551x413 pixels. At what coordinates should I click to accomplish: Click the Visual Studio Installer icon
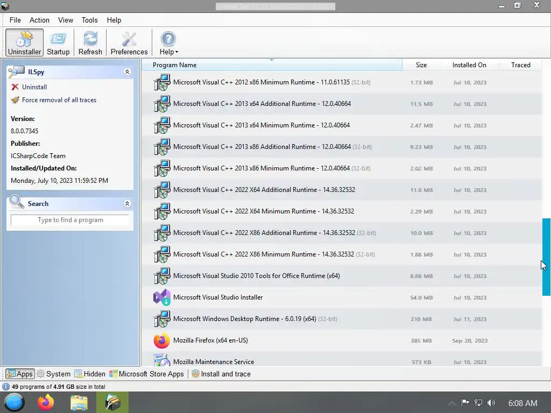coord(162,297)
